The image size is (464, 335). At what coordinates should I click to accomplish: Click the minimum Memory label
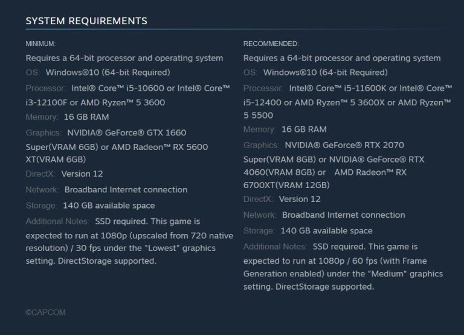click(42, 117)
